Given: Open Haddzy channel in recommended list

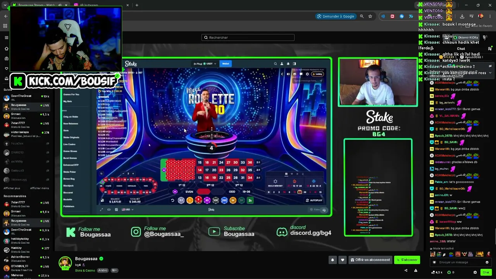Looking at the screenshot, I should 26,250.
